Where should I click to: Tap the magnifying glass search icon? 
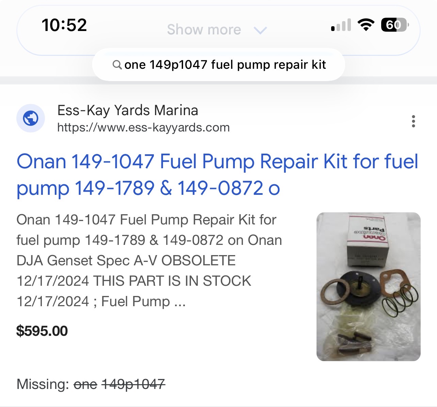(x=117, y=64)
